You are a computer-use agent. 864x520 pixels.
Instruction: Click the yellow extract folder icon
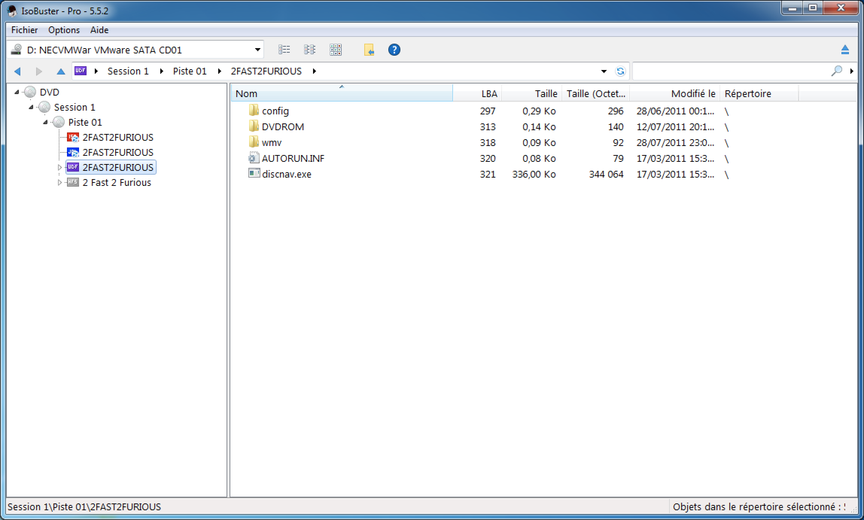(369, 50)
